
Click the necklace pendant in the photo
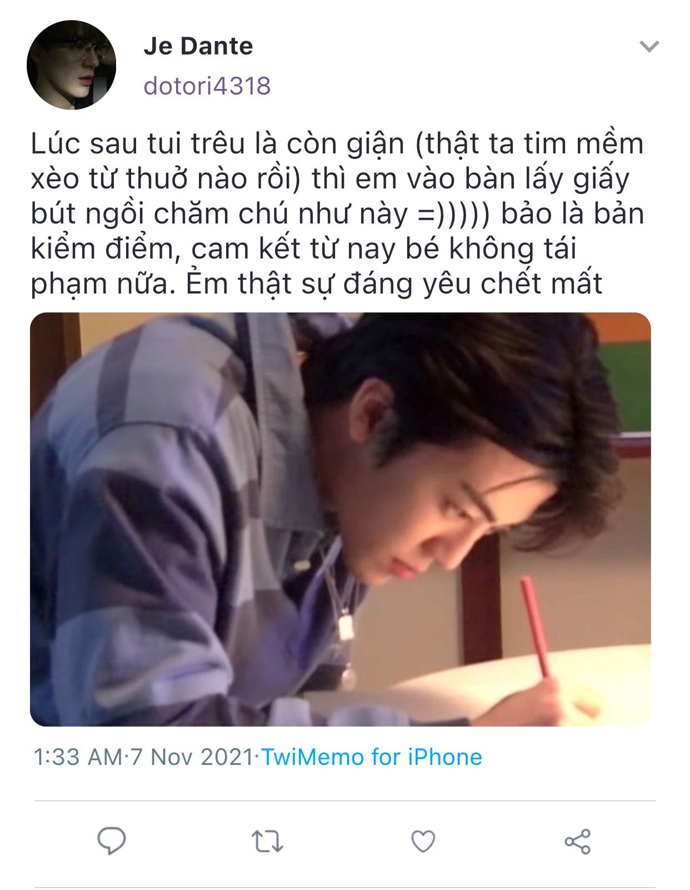pyautogui.click(x=346, y=626)
